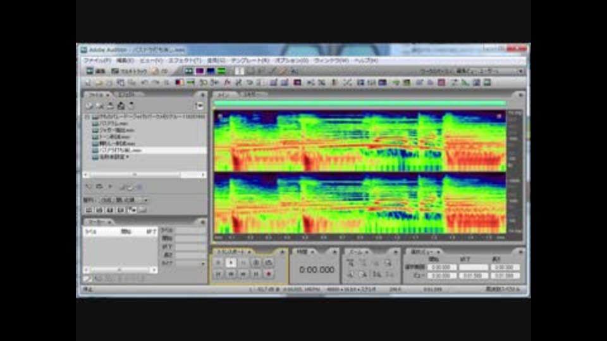607x341 pixels.
Task: Click the Marker list horizontal scrollbar
Action: pyautogui.click(x=120, y=270)
